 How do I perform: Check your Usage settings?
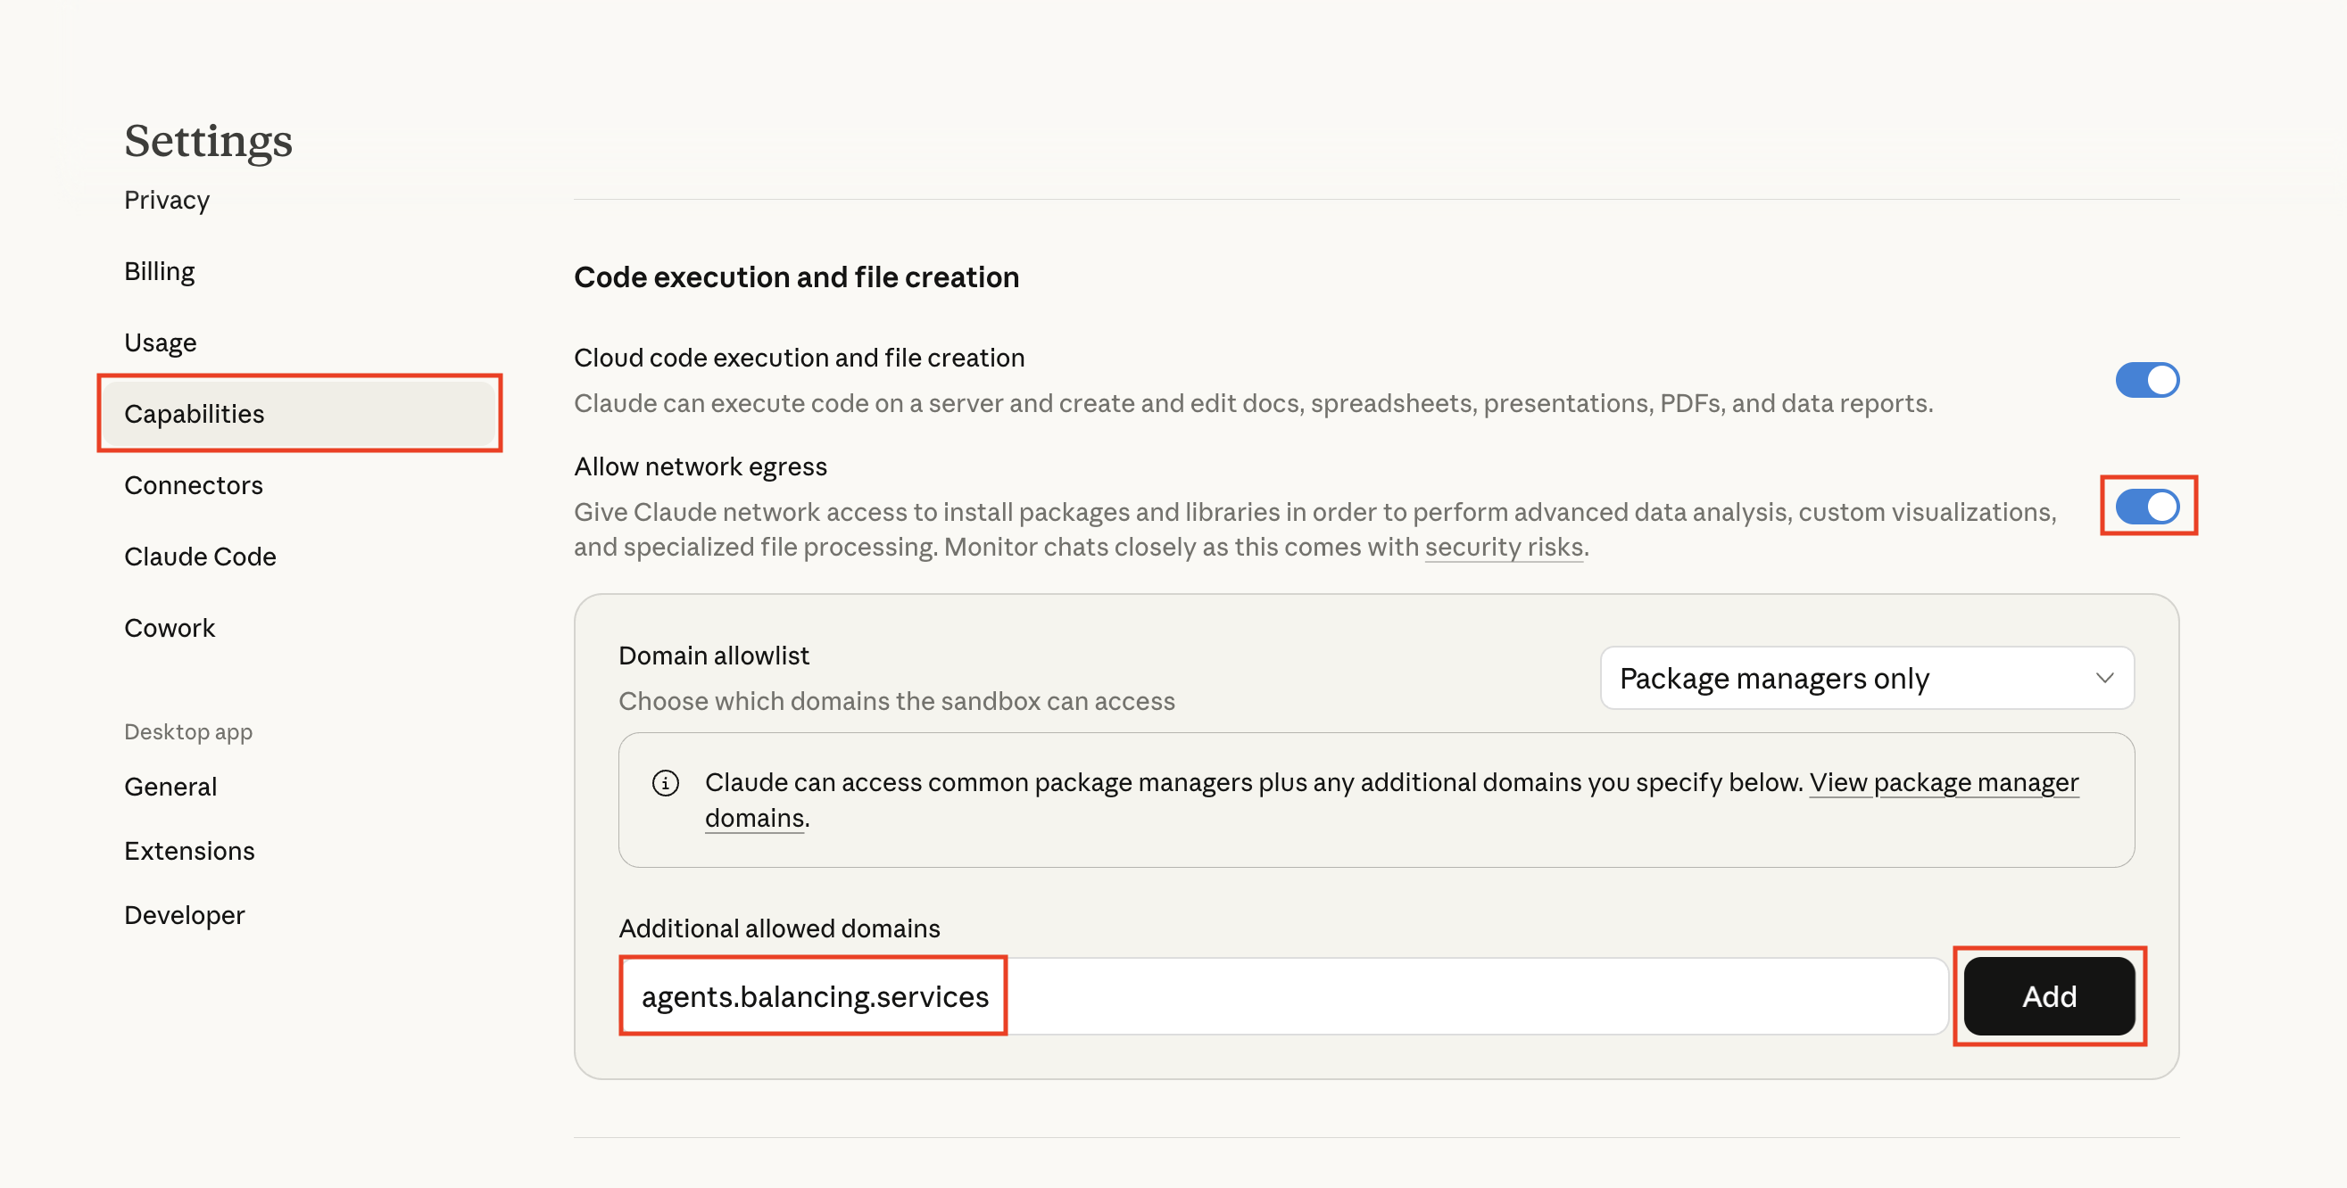(x=160, y=342)
